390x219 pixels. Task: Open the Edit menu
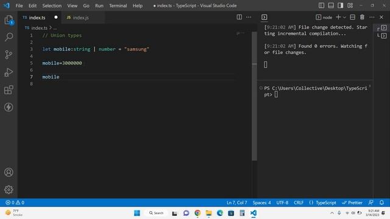pyautogui.click(x=32, y=5)
